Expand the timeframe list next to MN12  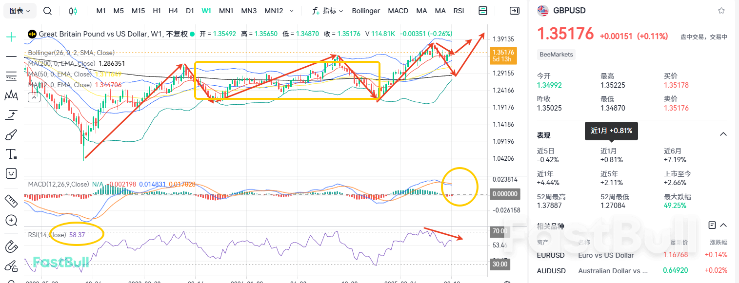click(291, 10)
